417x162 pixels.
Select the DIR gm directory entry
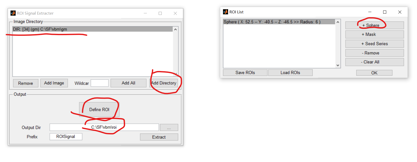(x=93, y=29)
